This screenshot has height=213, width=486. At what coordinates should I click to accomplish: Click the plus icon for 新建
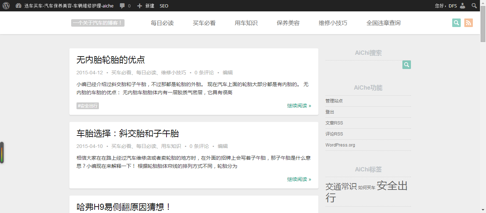pos(139,6)
